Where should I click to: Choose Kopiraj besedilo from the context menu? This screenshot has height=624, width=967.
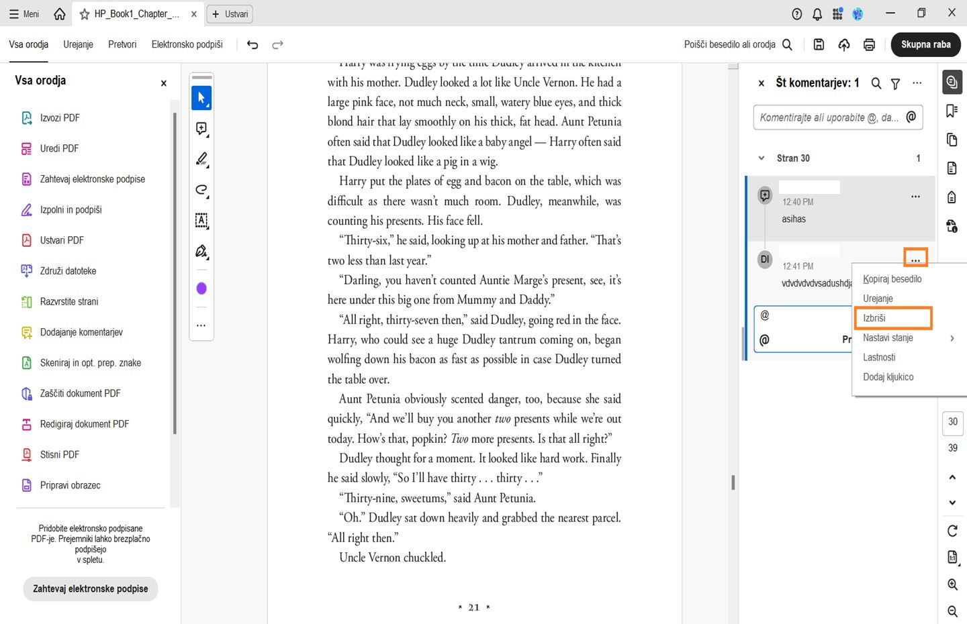892,279
